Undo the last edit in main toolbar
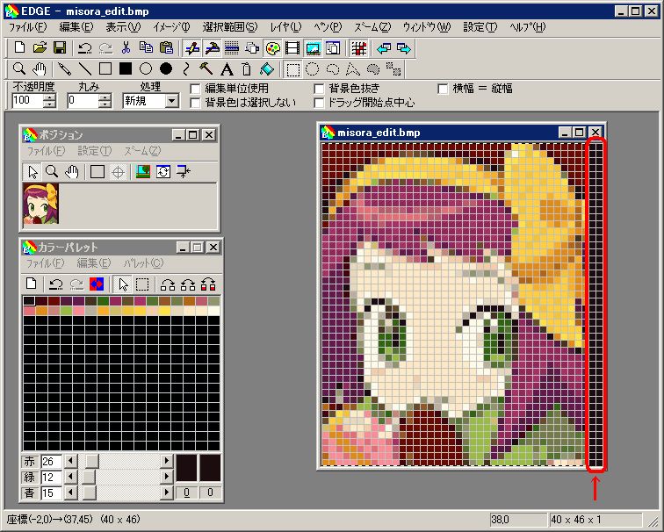This screenshot has width=664, height=532. pos(85,47)
